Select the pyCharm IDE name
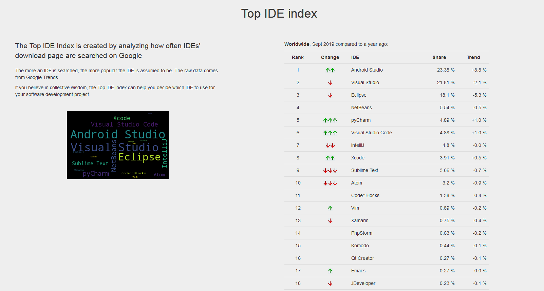Viewport: 544px width, 291px height. tap(361, 120)
